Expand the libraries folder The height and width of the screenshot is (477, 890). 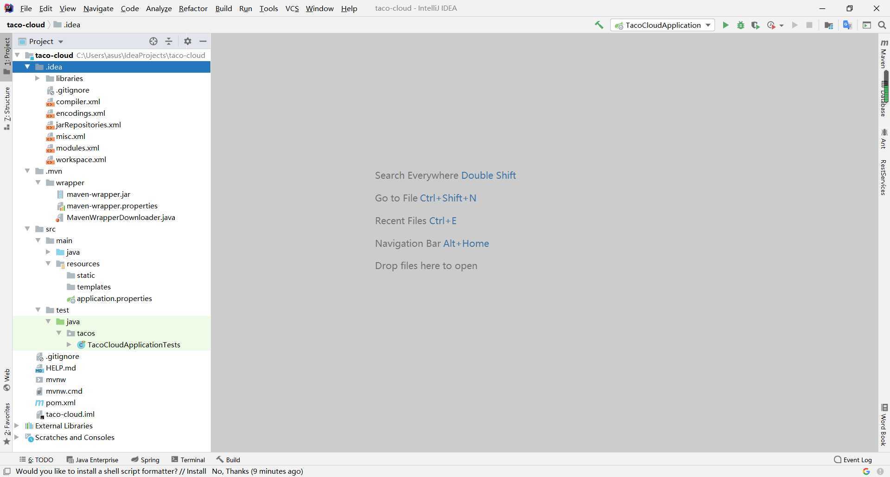point(38,78)
